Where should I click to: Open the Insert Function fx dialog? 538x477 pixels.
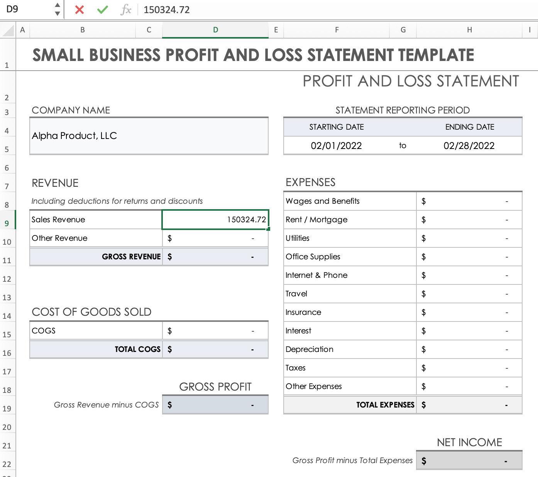tap(126, 10)
